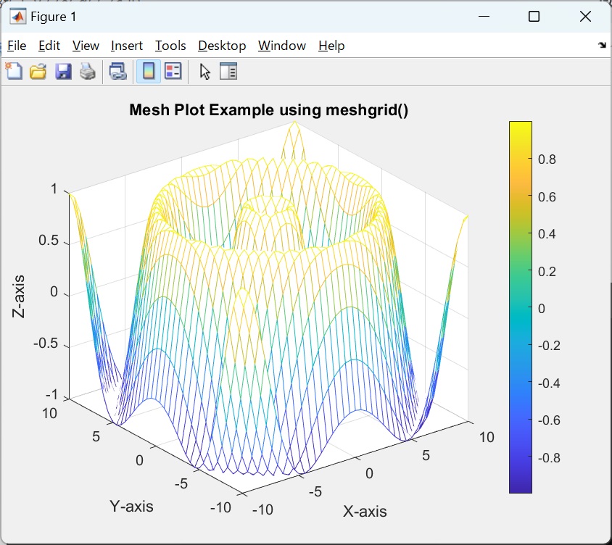Image resolution: width=612 pixels, height=545 pixels.
Task: Maximize the Figure 1 window
Action: click(534, 17)
